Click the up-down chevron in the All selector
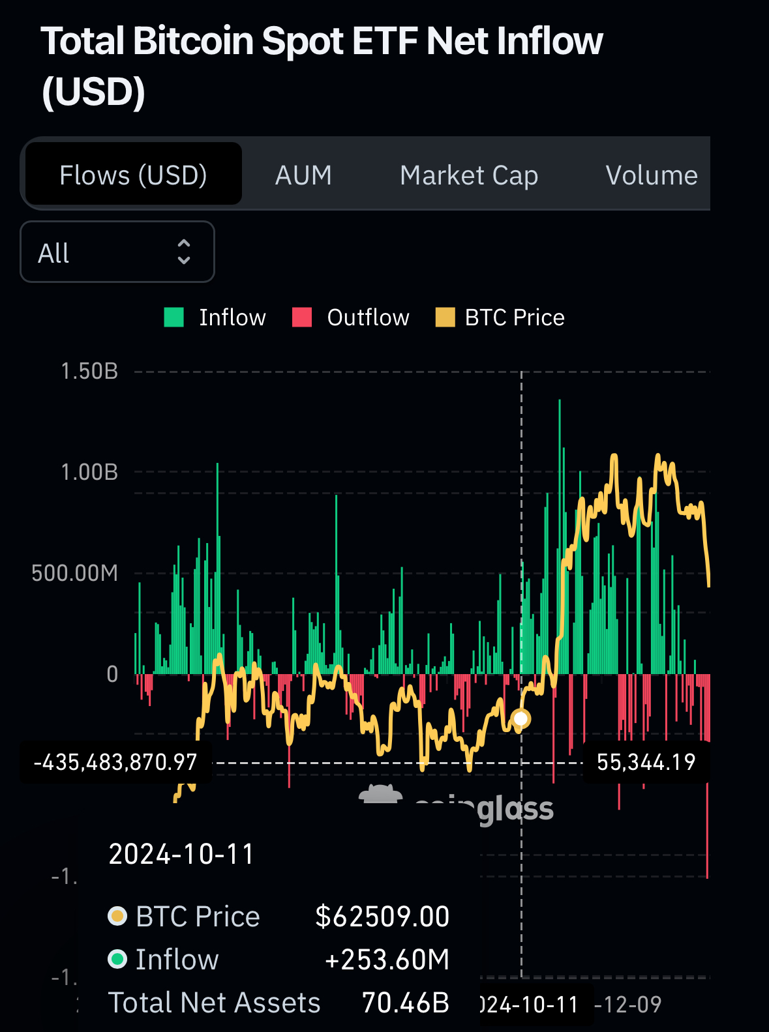The image size is (769, 1032). pos(184,252)
